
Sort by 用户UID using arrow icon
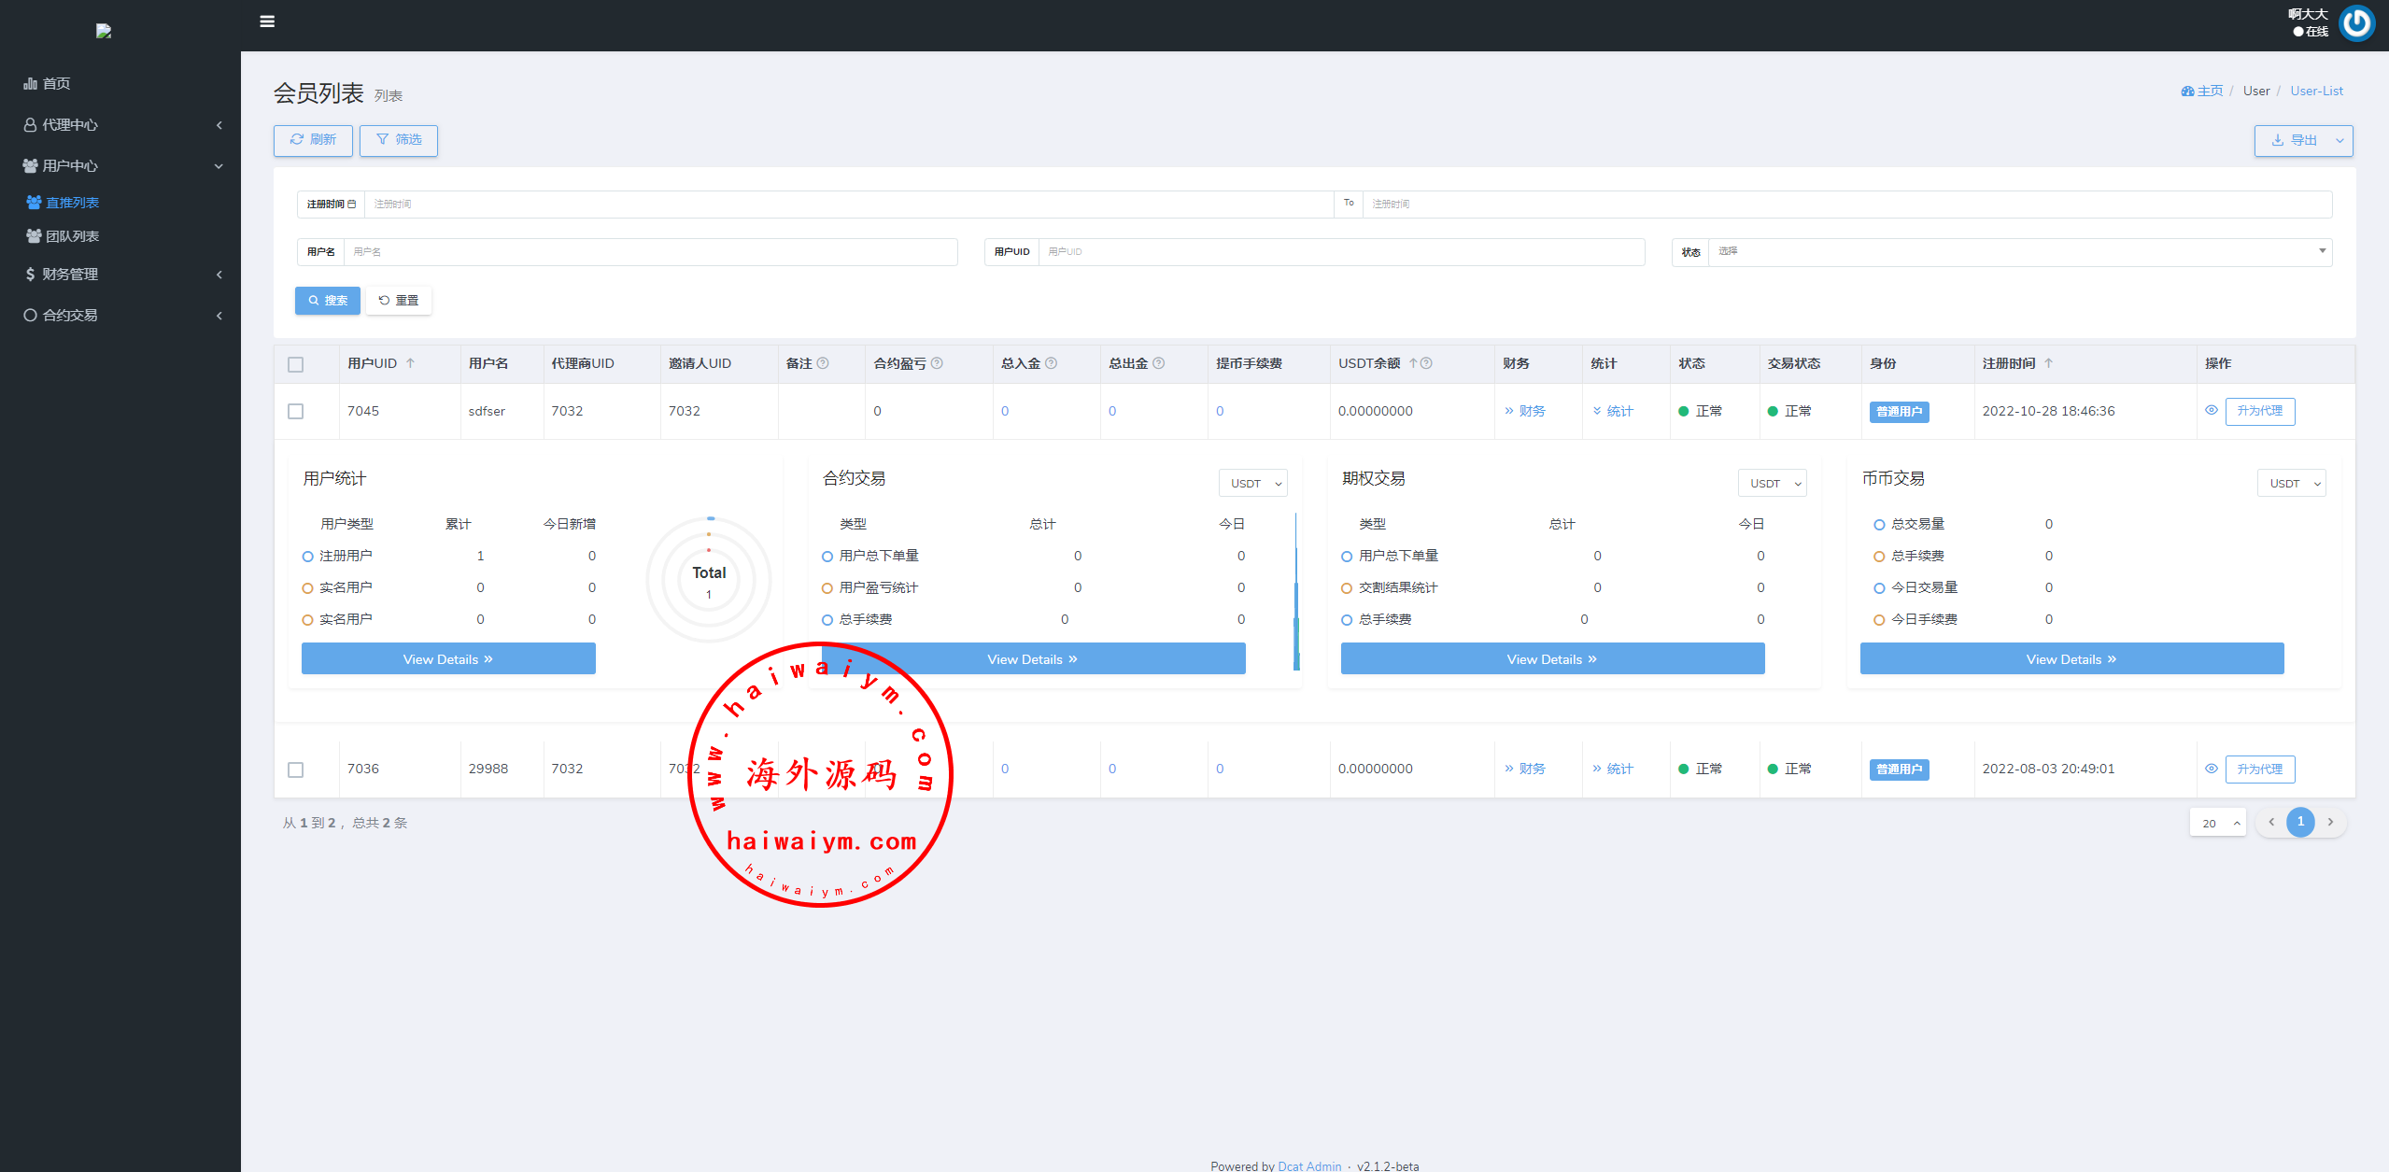[x=410, y=363]
